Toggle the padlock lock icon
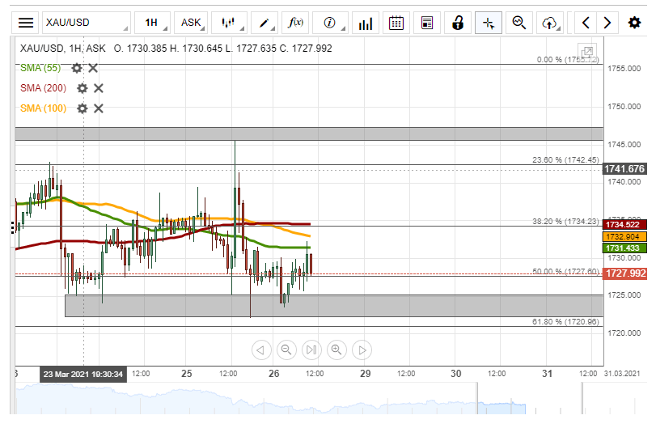The width and height of the screenshot is (656, 428). coord(457,23)
